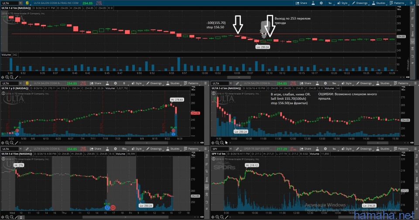Zoom out on the top 1m chart
Viewport: 419px width, 220px height.
tap(12, 78)
